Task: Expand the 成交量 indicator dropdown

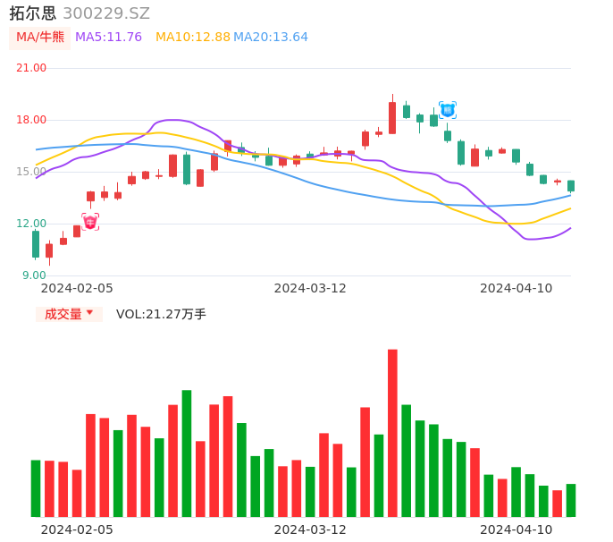Action: (x=69, y=314)
